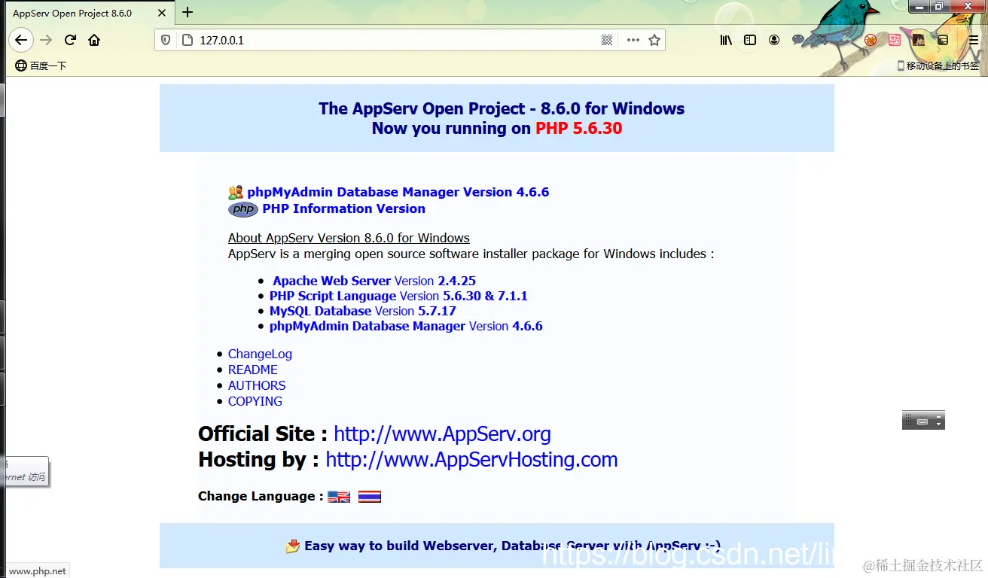Click the input method keyboard icon
This screenshot has width=988, height=578.
[922, 422]
